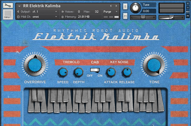The height and width of the screenshot is (126, 191).
Task: Click the Output routing icon
Action: click(18, 12)
